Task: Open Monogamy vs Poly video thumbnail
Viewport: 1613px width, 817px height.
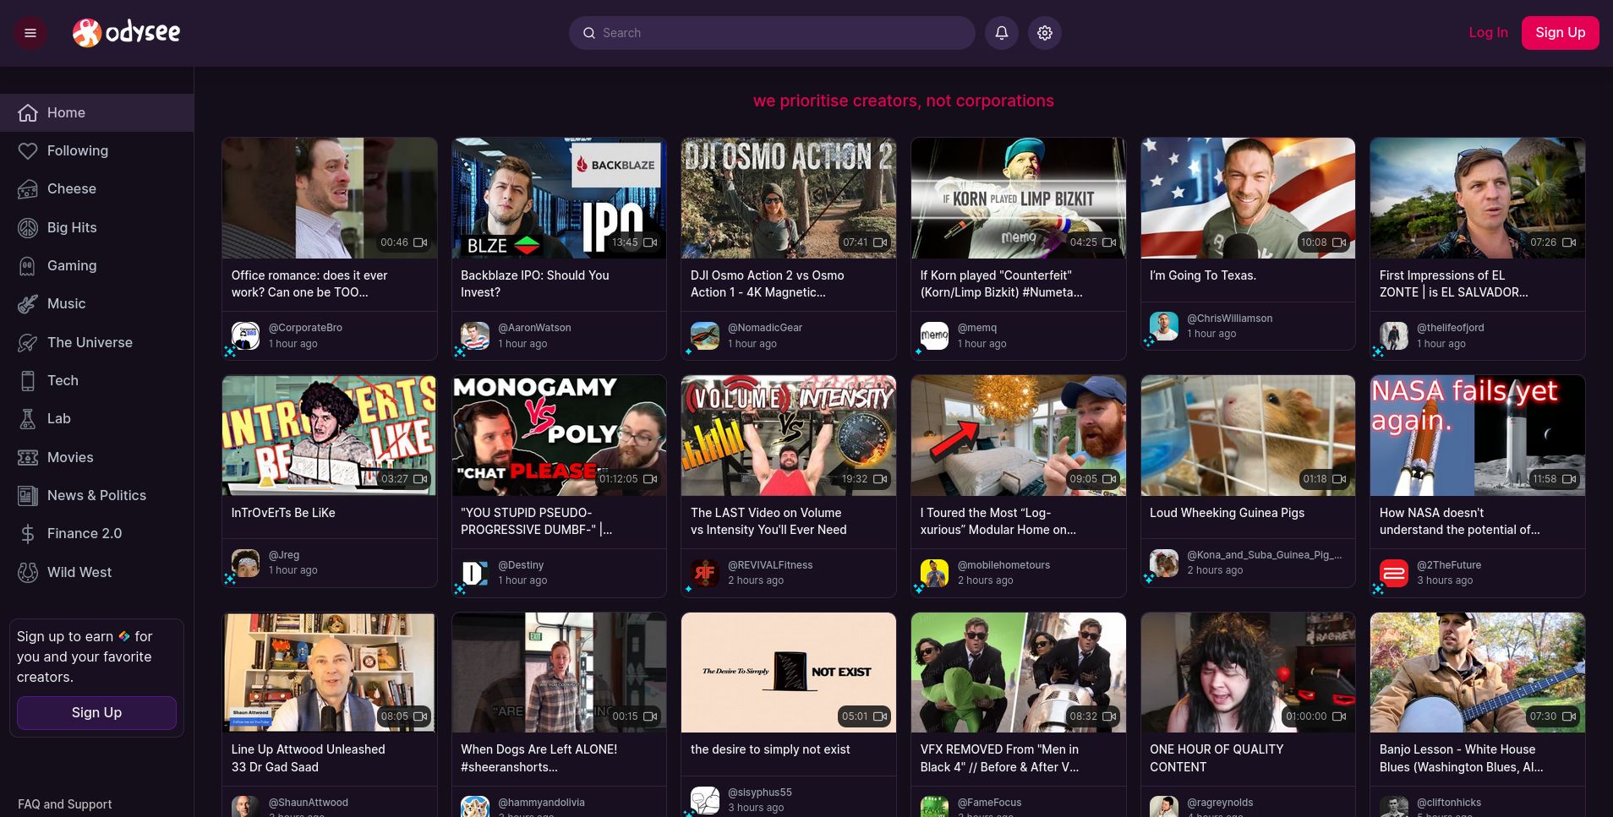Action: click(559, 435)
